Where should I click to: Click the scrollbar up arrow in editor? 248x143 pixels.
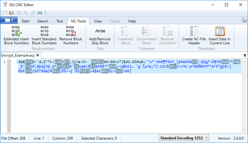click(x=244, y=62)
